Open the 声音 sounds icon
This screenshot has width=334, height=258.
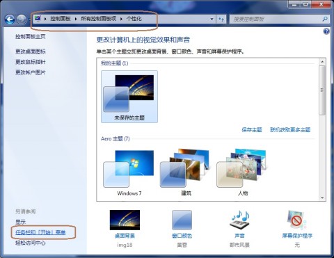239,220
